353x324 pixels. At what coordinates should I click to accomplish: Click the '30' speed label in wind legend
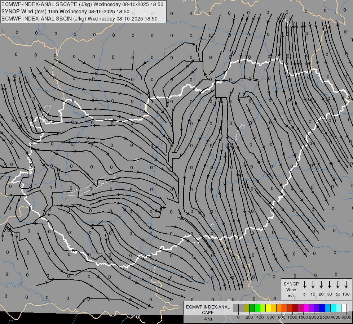click(329, 294)
